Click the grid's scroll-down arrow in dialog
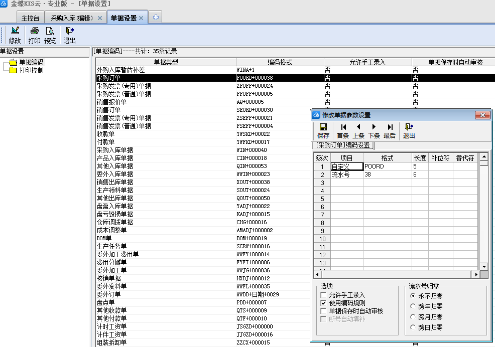 [x=484, y=267]
